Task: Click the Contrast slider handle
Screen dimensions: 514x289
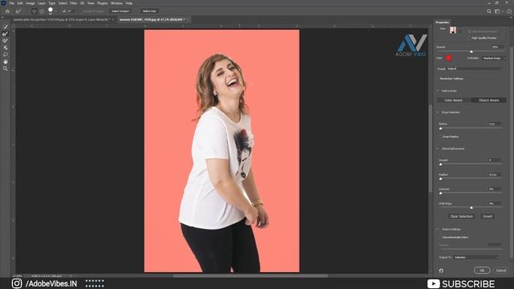Action: pos(441,193)
